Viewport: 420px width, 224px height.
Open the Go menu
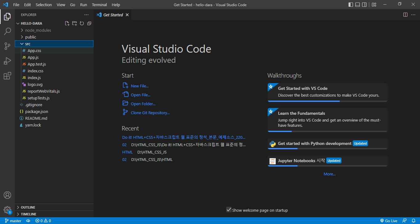73,5
